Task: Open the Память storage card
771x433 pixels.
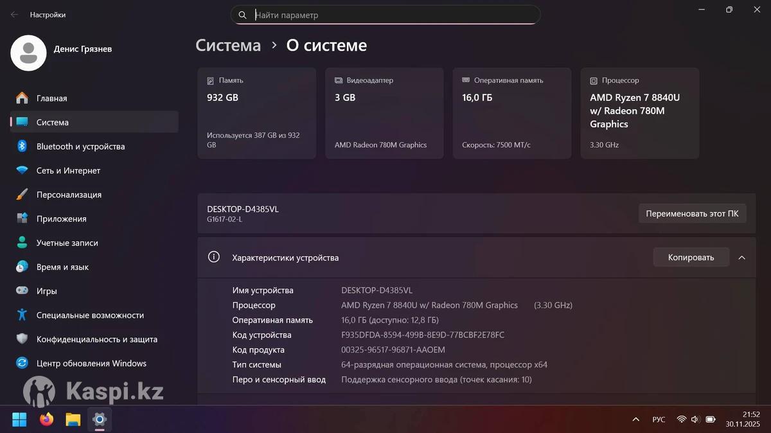Action: click(x=256, y=113)
